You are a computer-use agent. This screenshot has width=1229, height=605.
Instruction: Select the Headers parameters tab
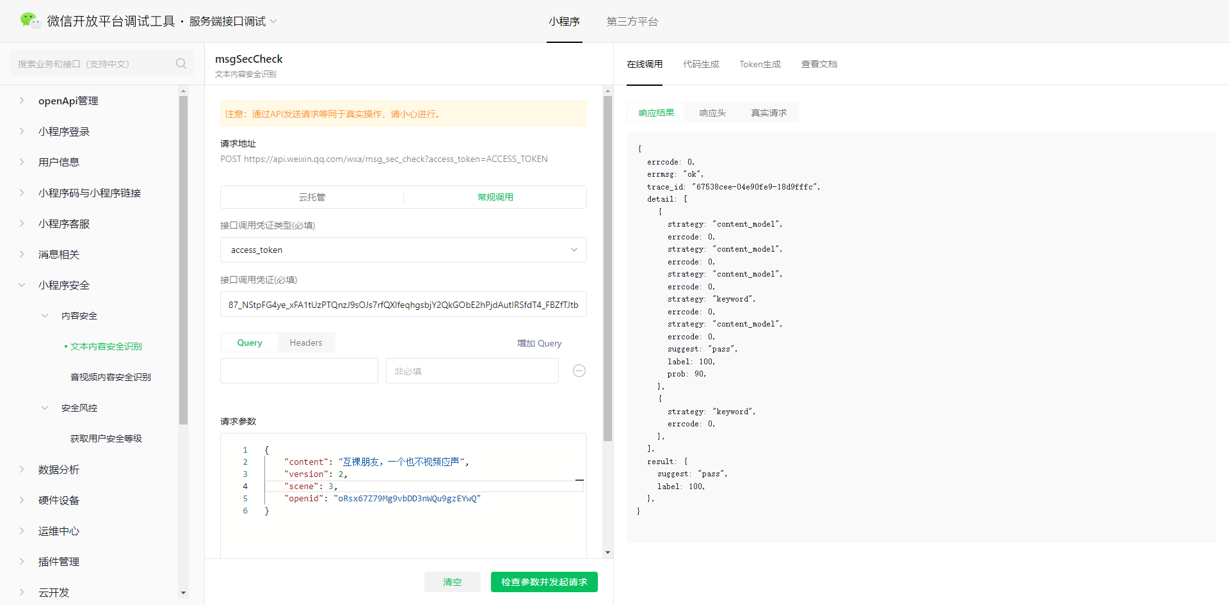pyautogui.click(x=306, y=343)
